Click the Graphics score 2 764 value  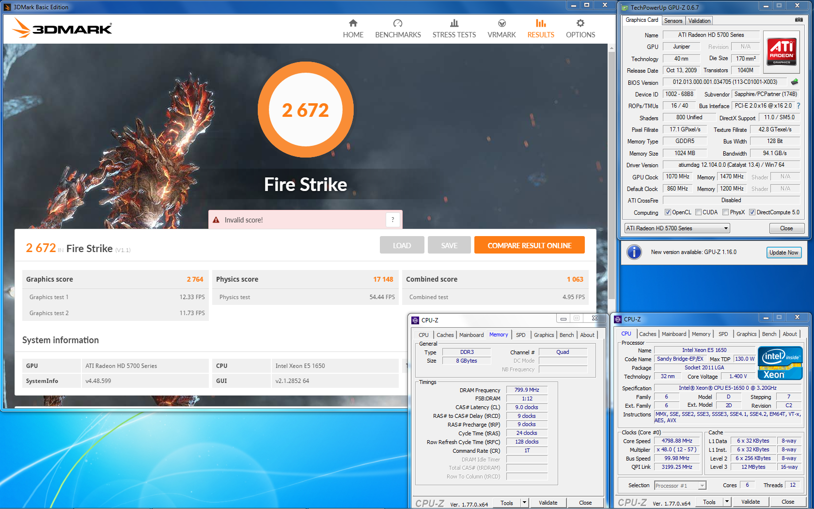195,279
